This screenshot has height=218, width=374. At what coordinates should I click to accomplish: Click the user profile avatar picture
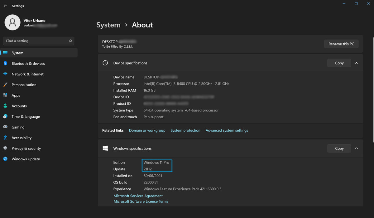12,22
